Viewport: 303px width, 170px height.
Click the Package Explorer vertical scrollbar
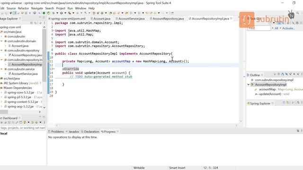pyautogui.click(x=44, y=56)
